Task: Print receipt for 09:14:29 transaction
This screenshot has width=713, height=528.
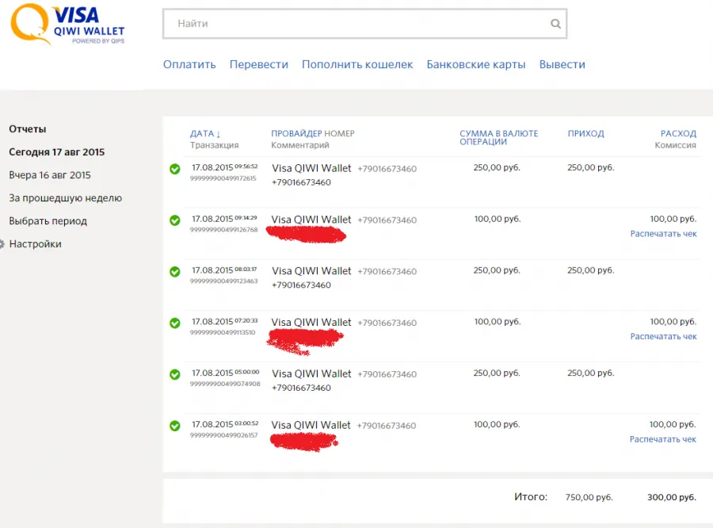Action: 663,234
